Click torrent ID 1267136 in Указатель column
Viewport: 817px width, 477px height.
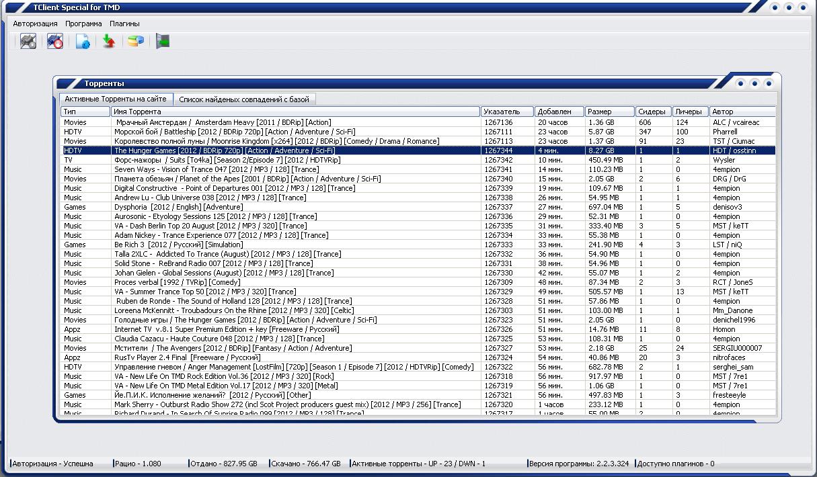498,122
